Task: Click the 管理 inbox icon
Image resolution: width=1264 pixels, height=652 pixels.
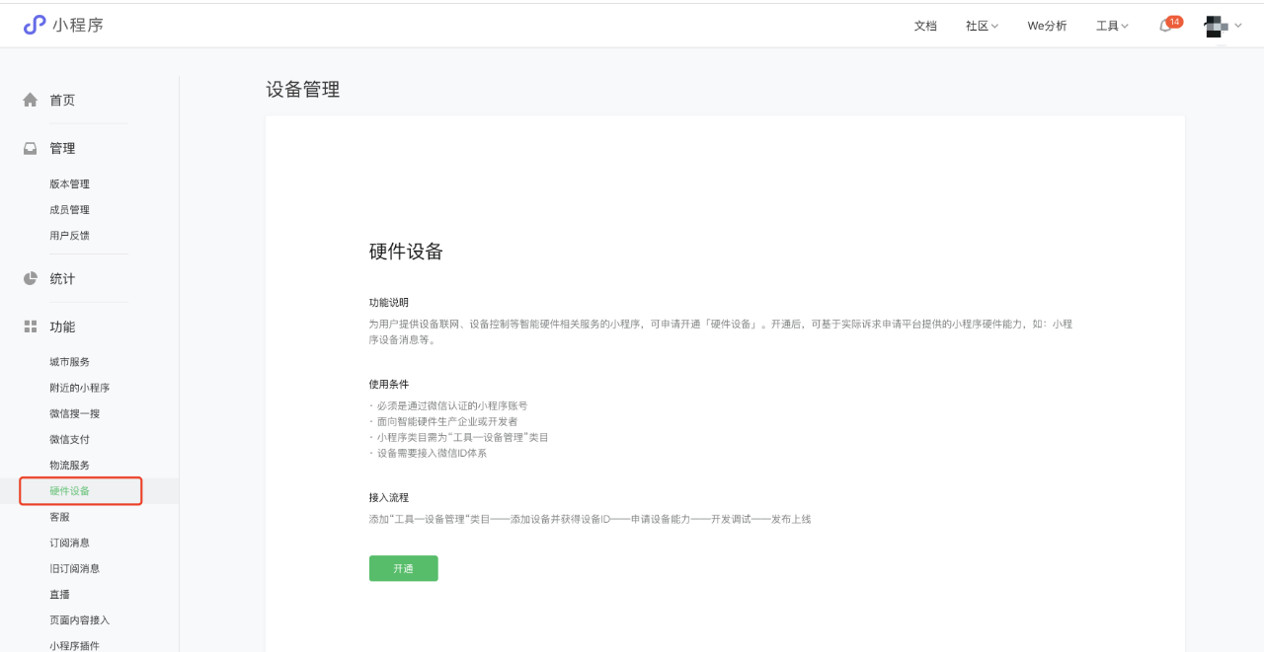Action: coord(31,148)
